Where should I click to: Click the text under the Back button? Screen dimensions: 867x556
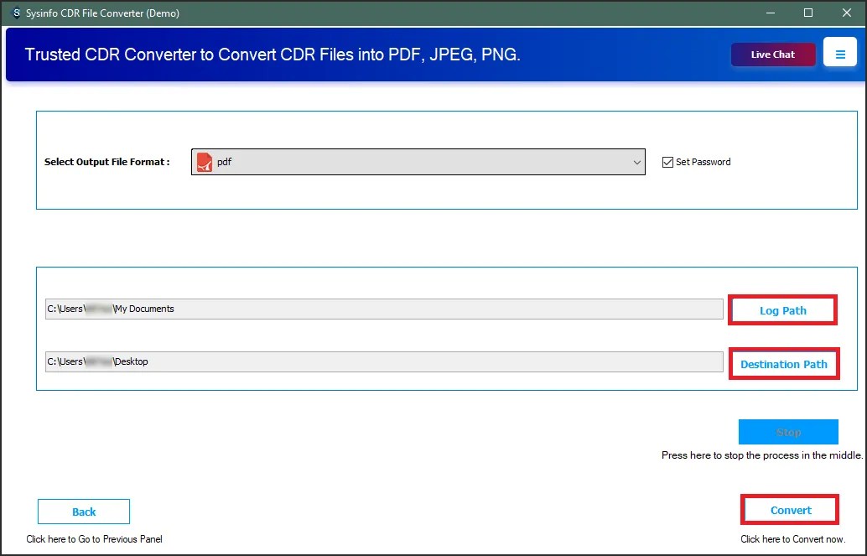95,539
